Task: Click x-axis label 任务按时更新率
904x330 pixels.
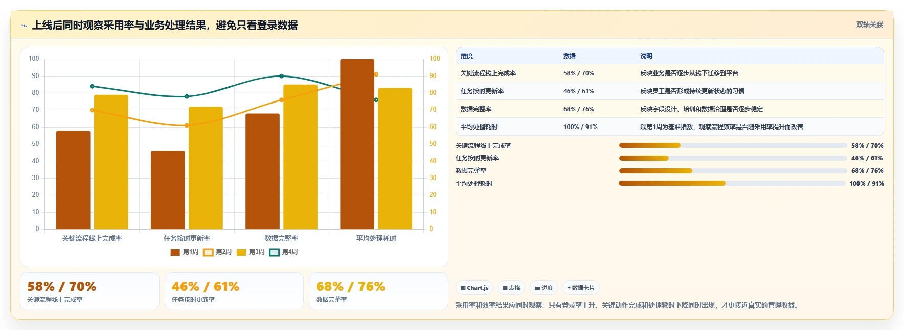Action: [187, 238]
